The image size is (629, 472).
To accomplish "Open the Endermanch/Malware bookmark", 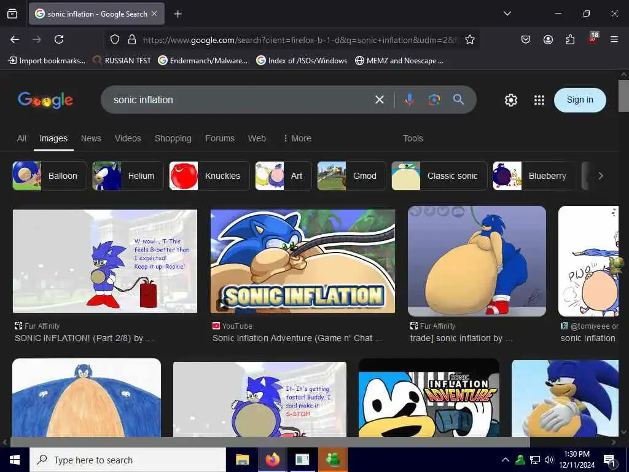I will click(203, 61).
